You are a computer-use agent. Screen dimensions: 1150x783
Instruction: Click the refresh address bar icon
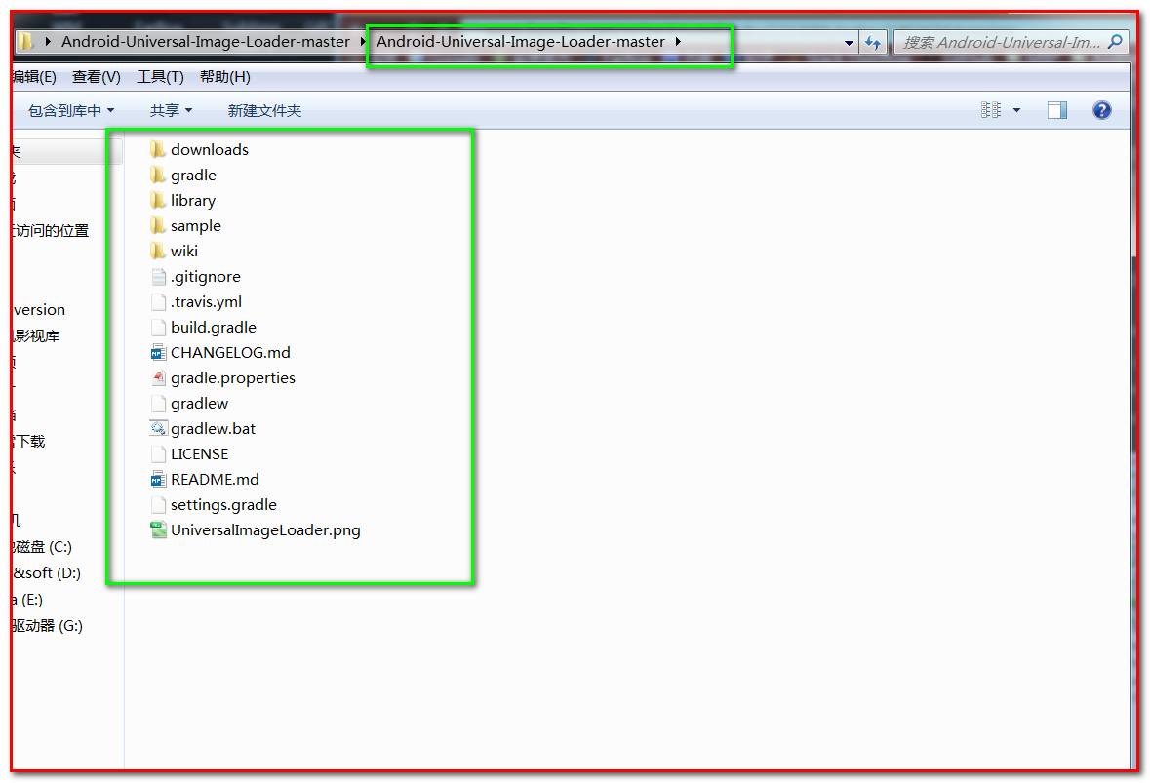click(873, 43)
